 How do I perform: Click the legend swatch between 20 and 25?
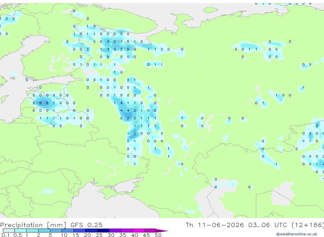(x=91, y=231)
